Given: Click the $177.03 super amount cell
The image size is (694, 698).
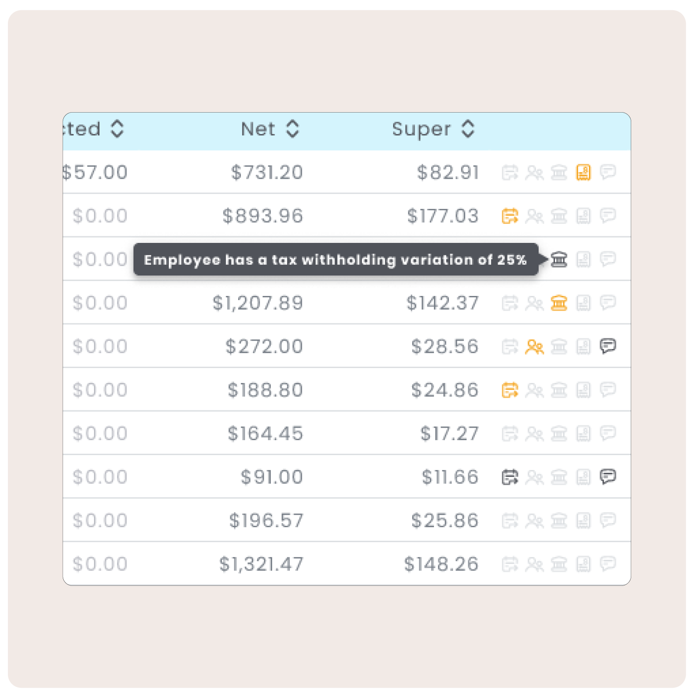Looking at the screenshot, I should (442, 216).
